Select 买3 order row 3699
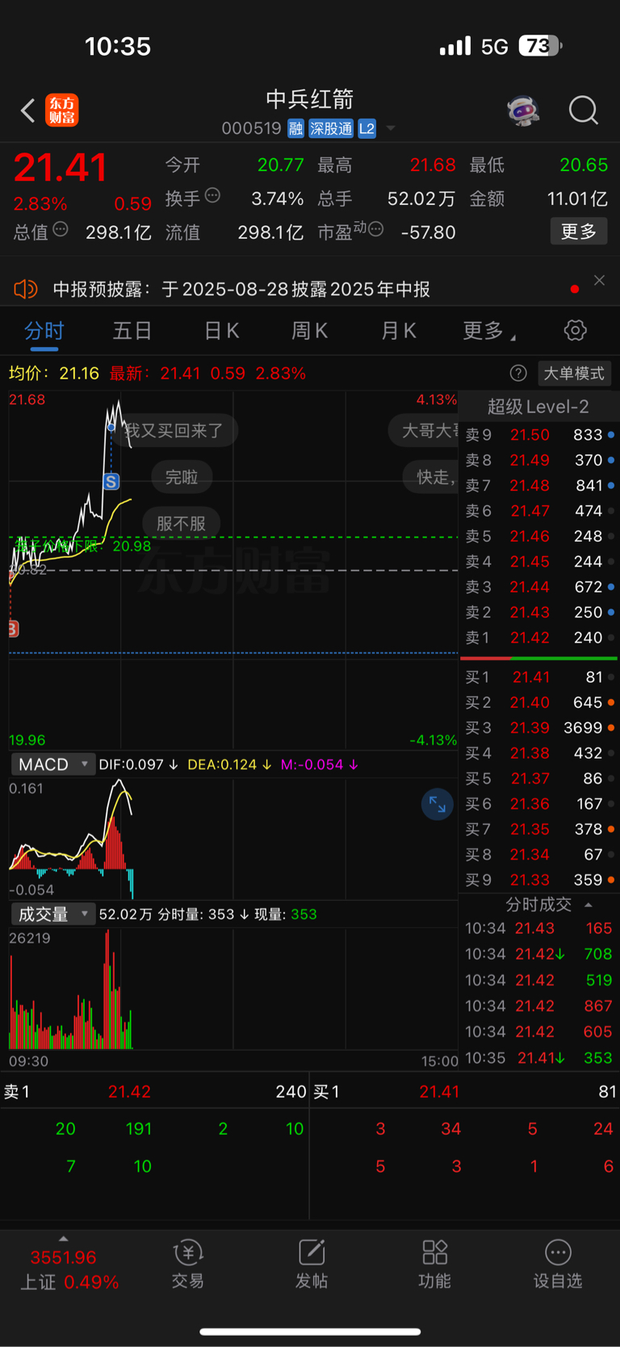Viewport: 620px width, 1347px height. point(539,728)
